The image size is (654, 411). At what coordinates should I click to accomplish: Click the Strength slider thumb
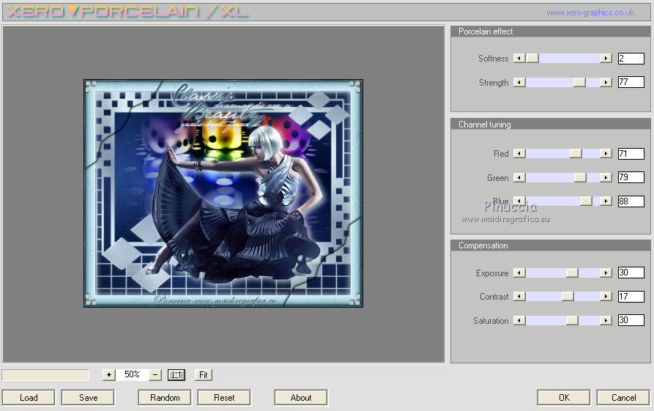pos(579,82)
